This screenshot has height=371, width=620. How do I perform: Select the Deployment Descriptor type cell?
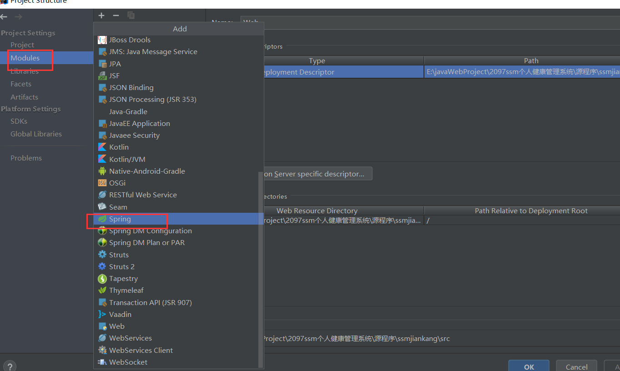[x=343, y=72]
